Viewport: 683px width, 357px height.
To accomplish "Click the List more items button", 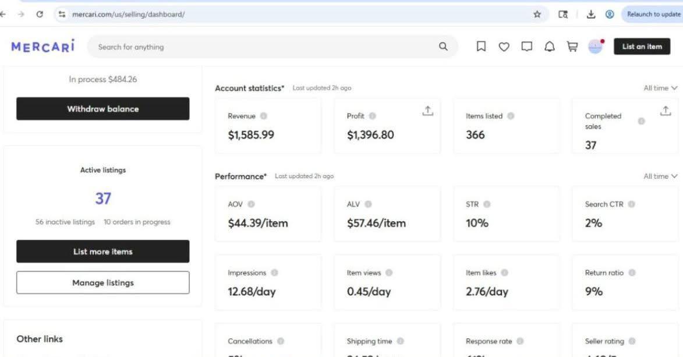I will pyautogui.click(x=102, y=252).
